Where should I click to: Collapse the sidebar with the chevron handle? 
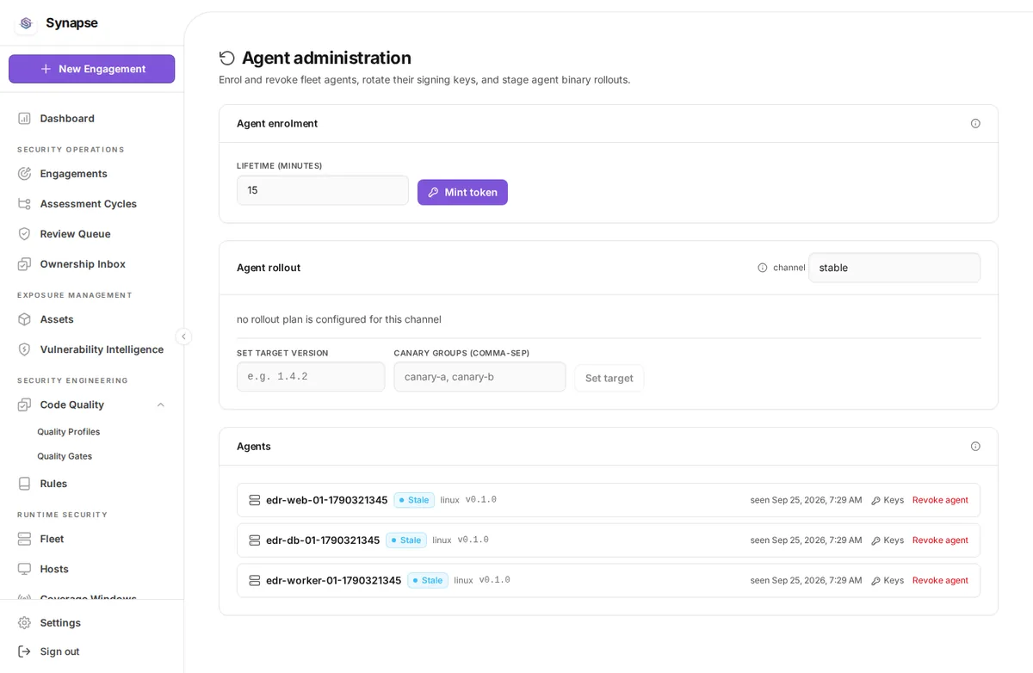tap(183, 336)
